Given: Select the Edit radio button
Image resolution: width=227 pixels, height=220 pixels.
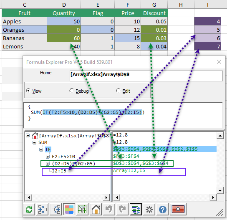Looking at the screenshot, I should coord(118,91).
